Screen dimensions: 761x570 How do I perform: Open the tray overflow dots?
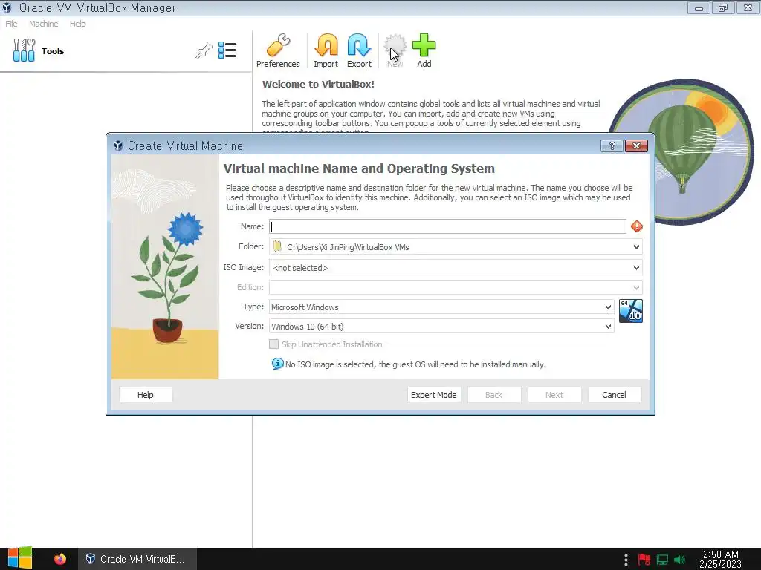[626, 560]
